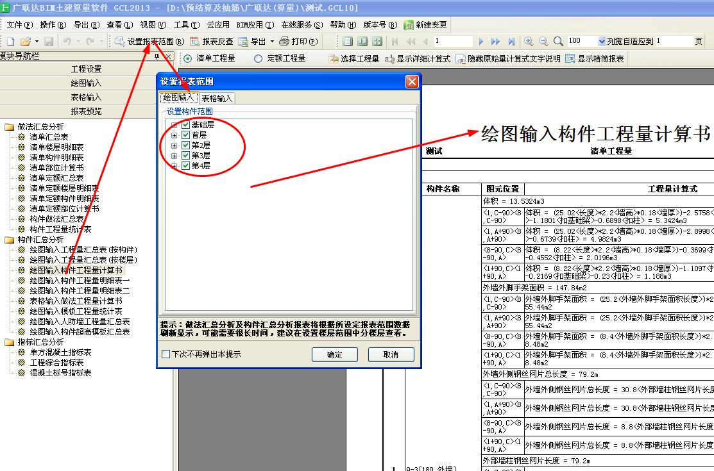Open the 工具 menu

click(186, 25)
